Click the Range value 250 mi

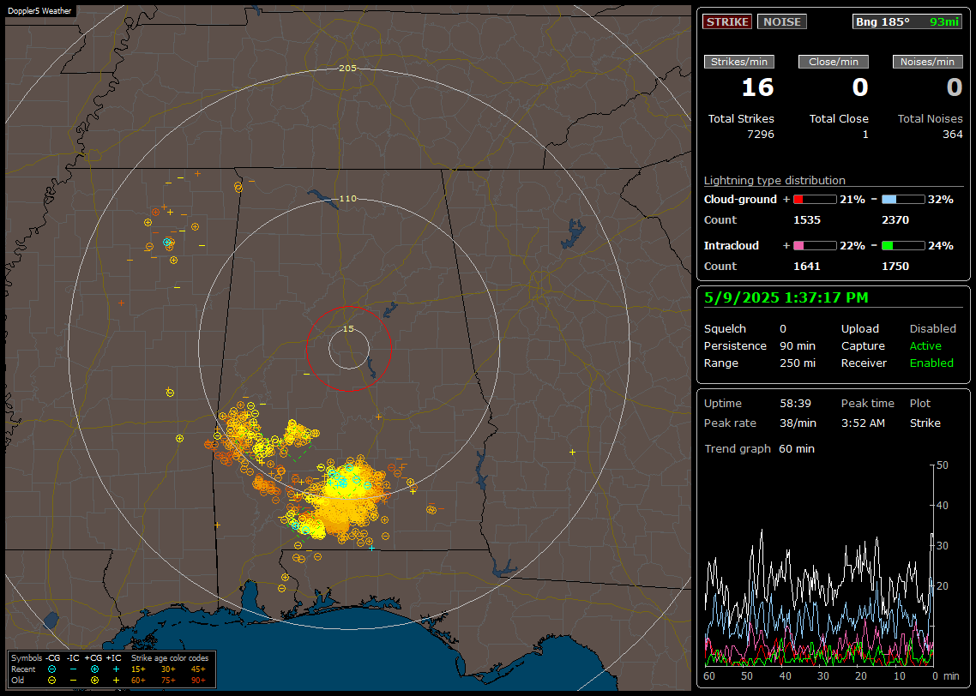[x=798, y=363]
